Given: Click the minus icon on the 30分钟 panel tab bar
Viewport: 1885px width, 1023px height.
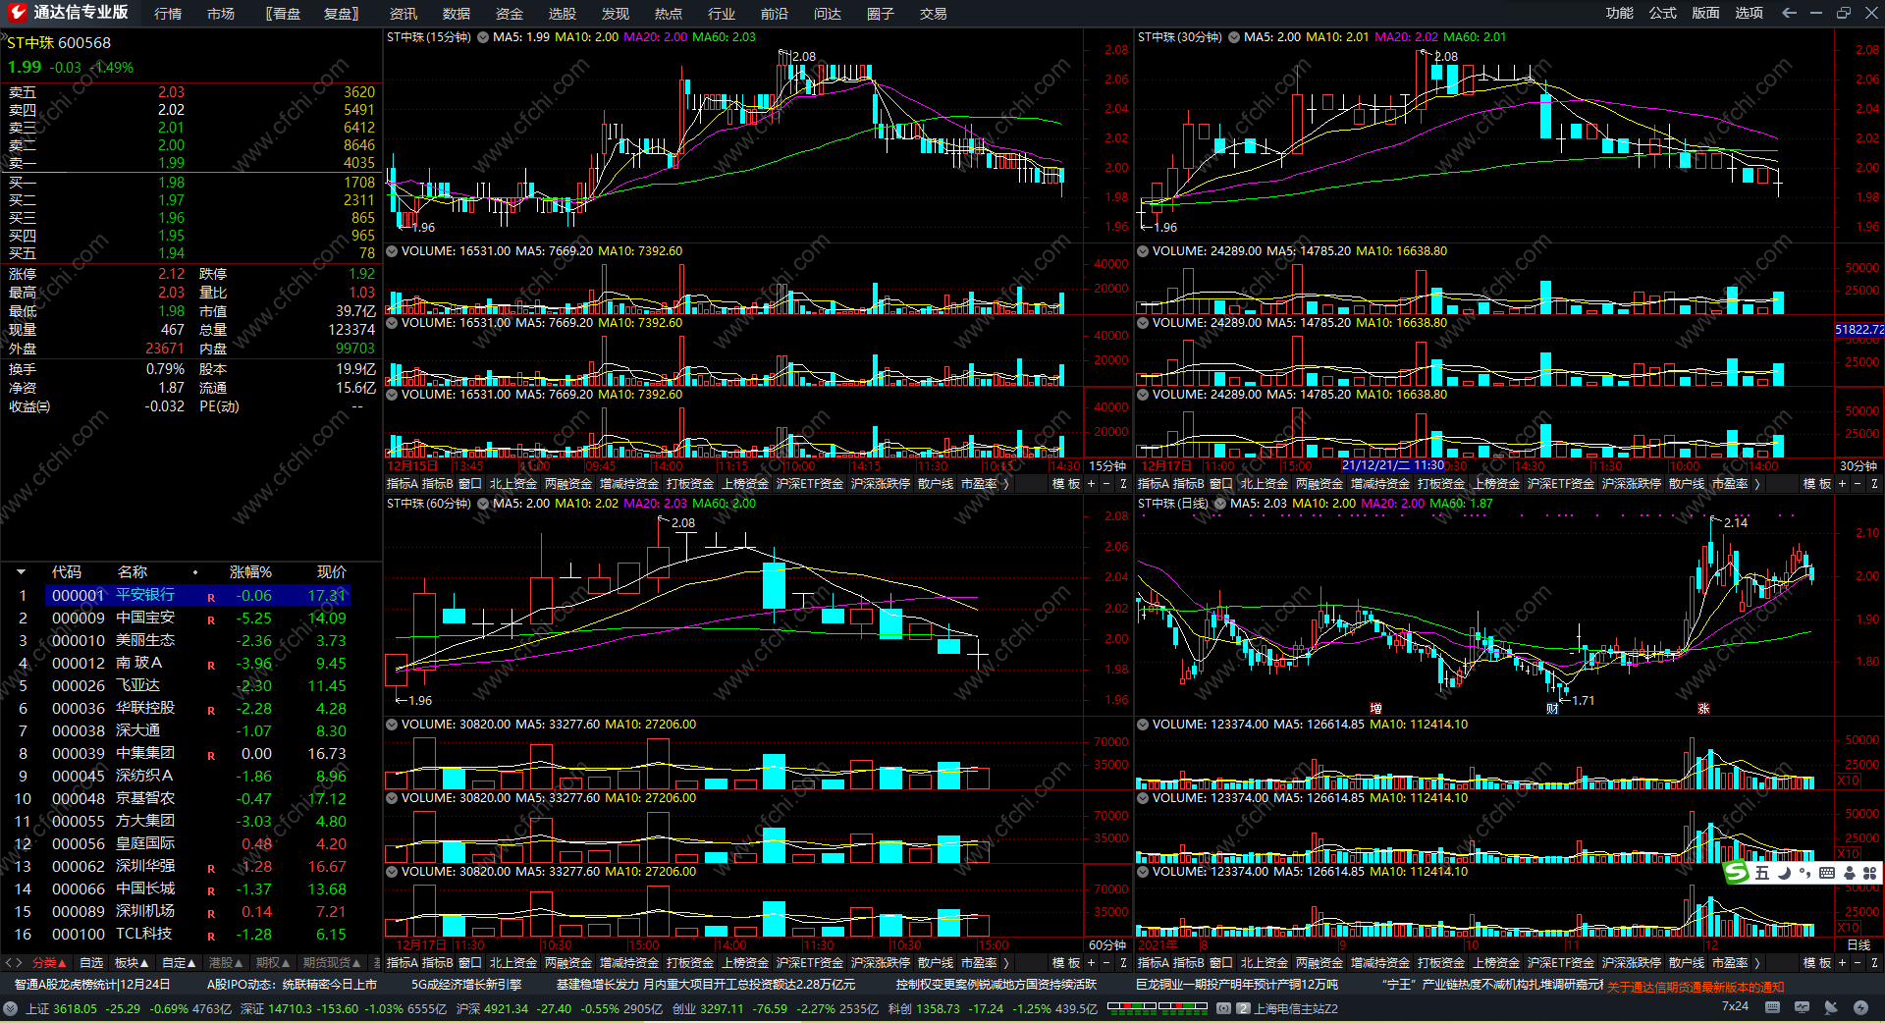Looking at the screenshot, I should [1858, 484].
